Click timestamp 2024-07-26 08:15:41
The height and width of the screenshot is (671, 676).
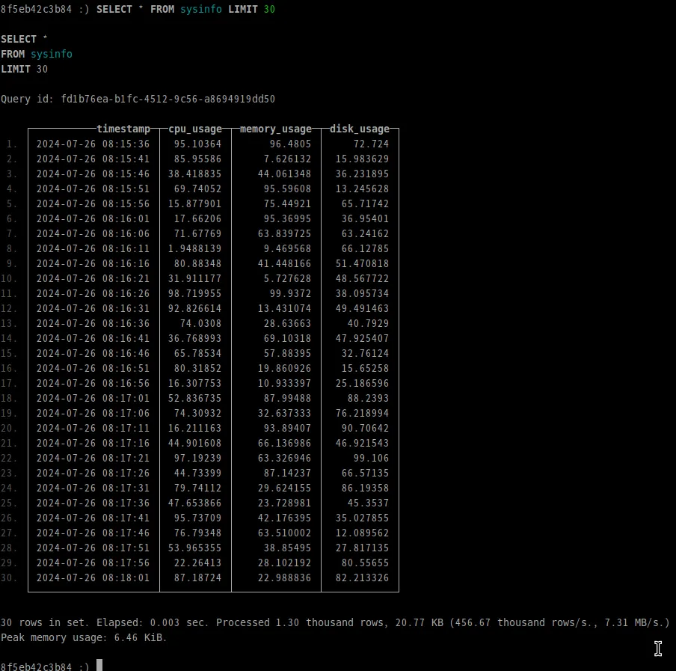coord(93,159)
